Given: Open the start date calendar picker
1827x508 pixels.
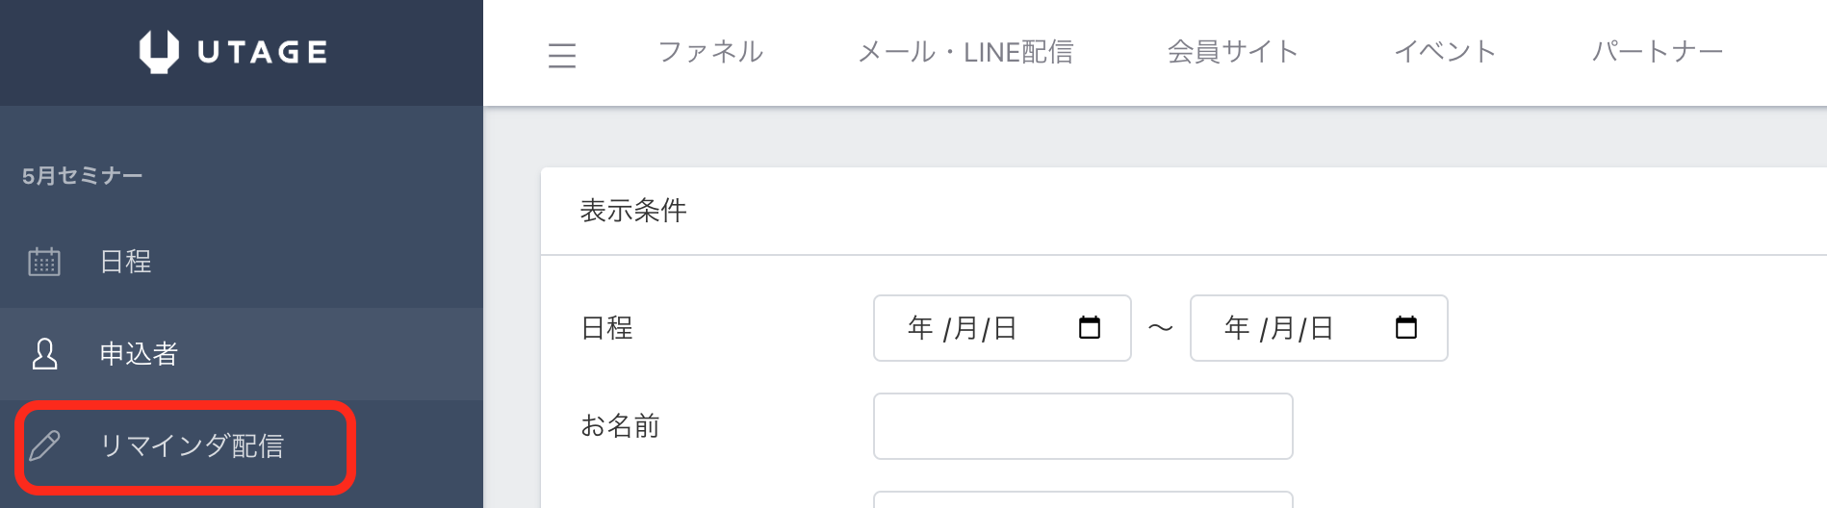Looking at the screenshot, I should 1090,328.
